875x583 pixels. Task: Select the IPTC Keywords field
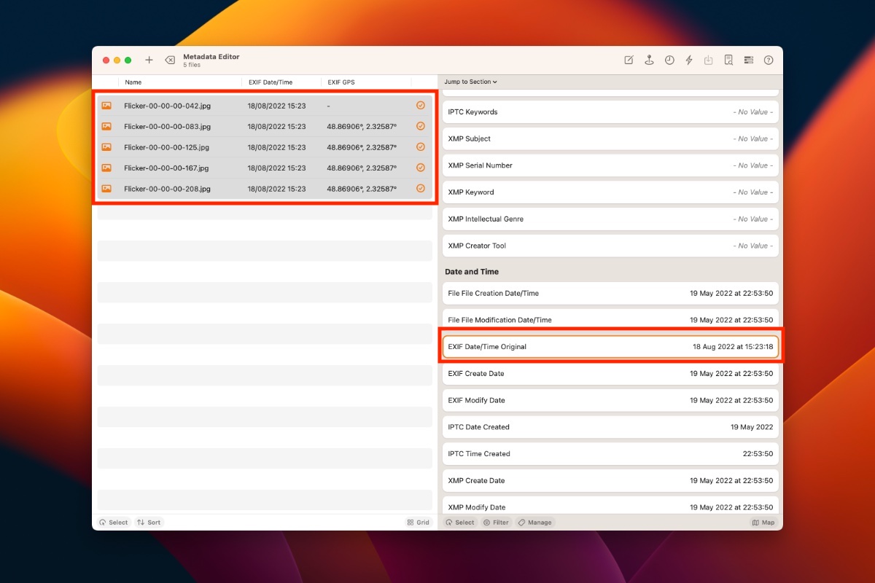[x=610, y=112]
